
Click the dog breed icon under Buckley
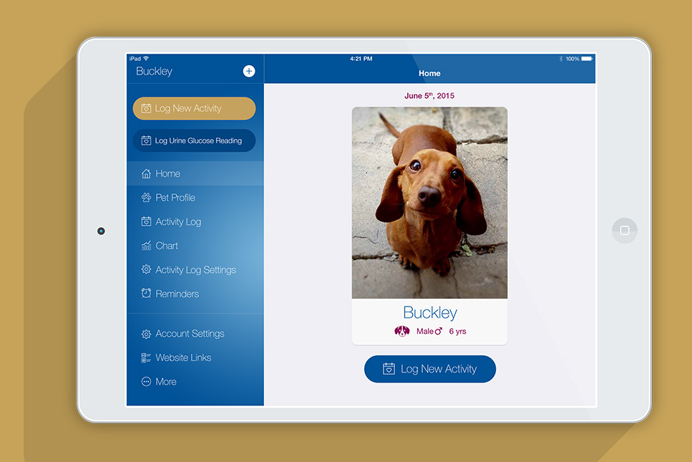click(402, 331)
